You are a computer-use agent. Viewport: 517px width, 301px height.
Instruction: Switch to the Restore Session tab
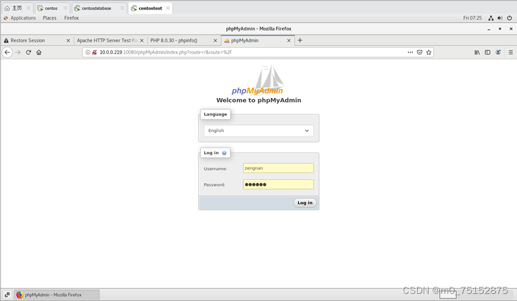coord(36,41)
